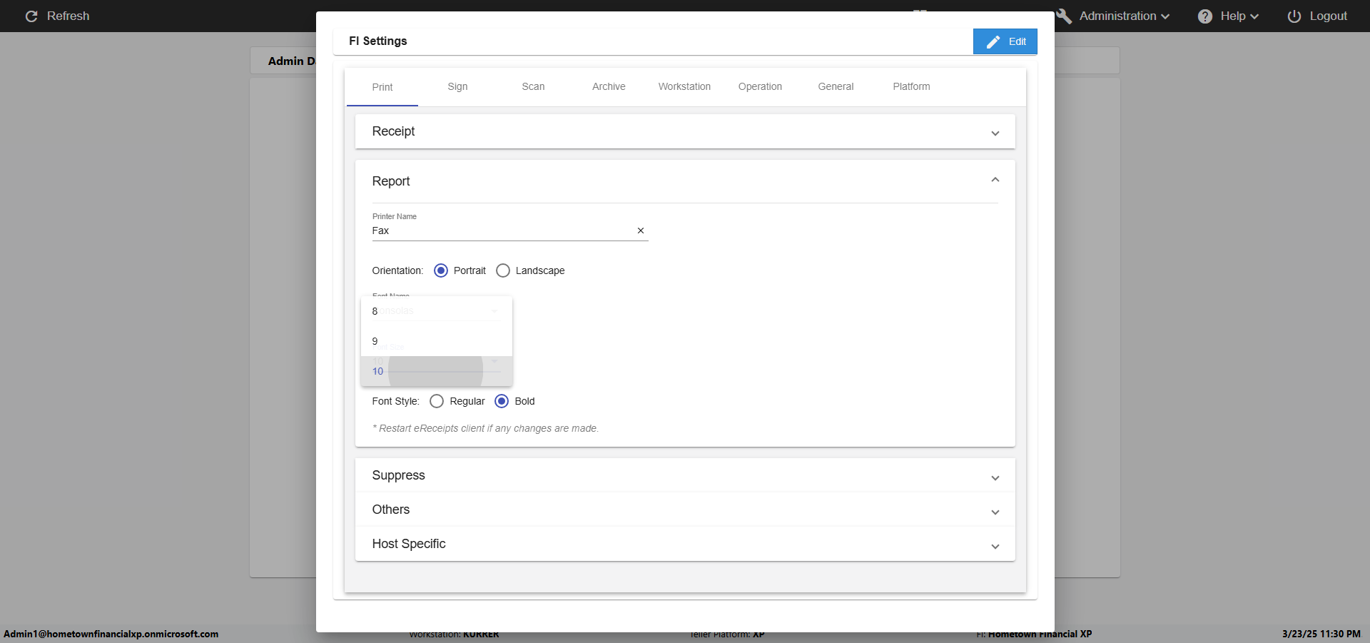Click the Refresh icon
This screenshot has height=643, width=1370.
(31, 16)
